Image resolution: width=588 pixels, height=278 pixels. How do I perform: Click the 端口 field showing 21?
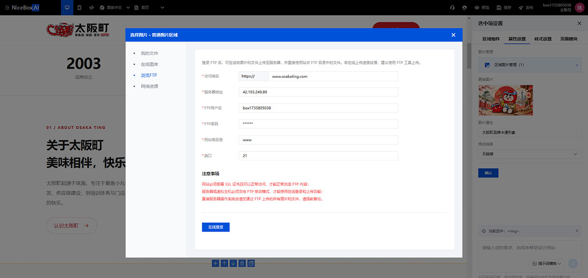tap(318, 156)
